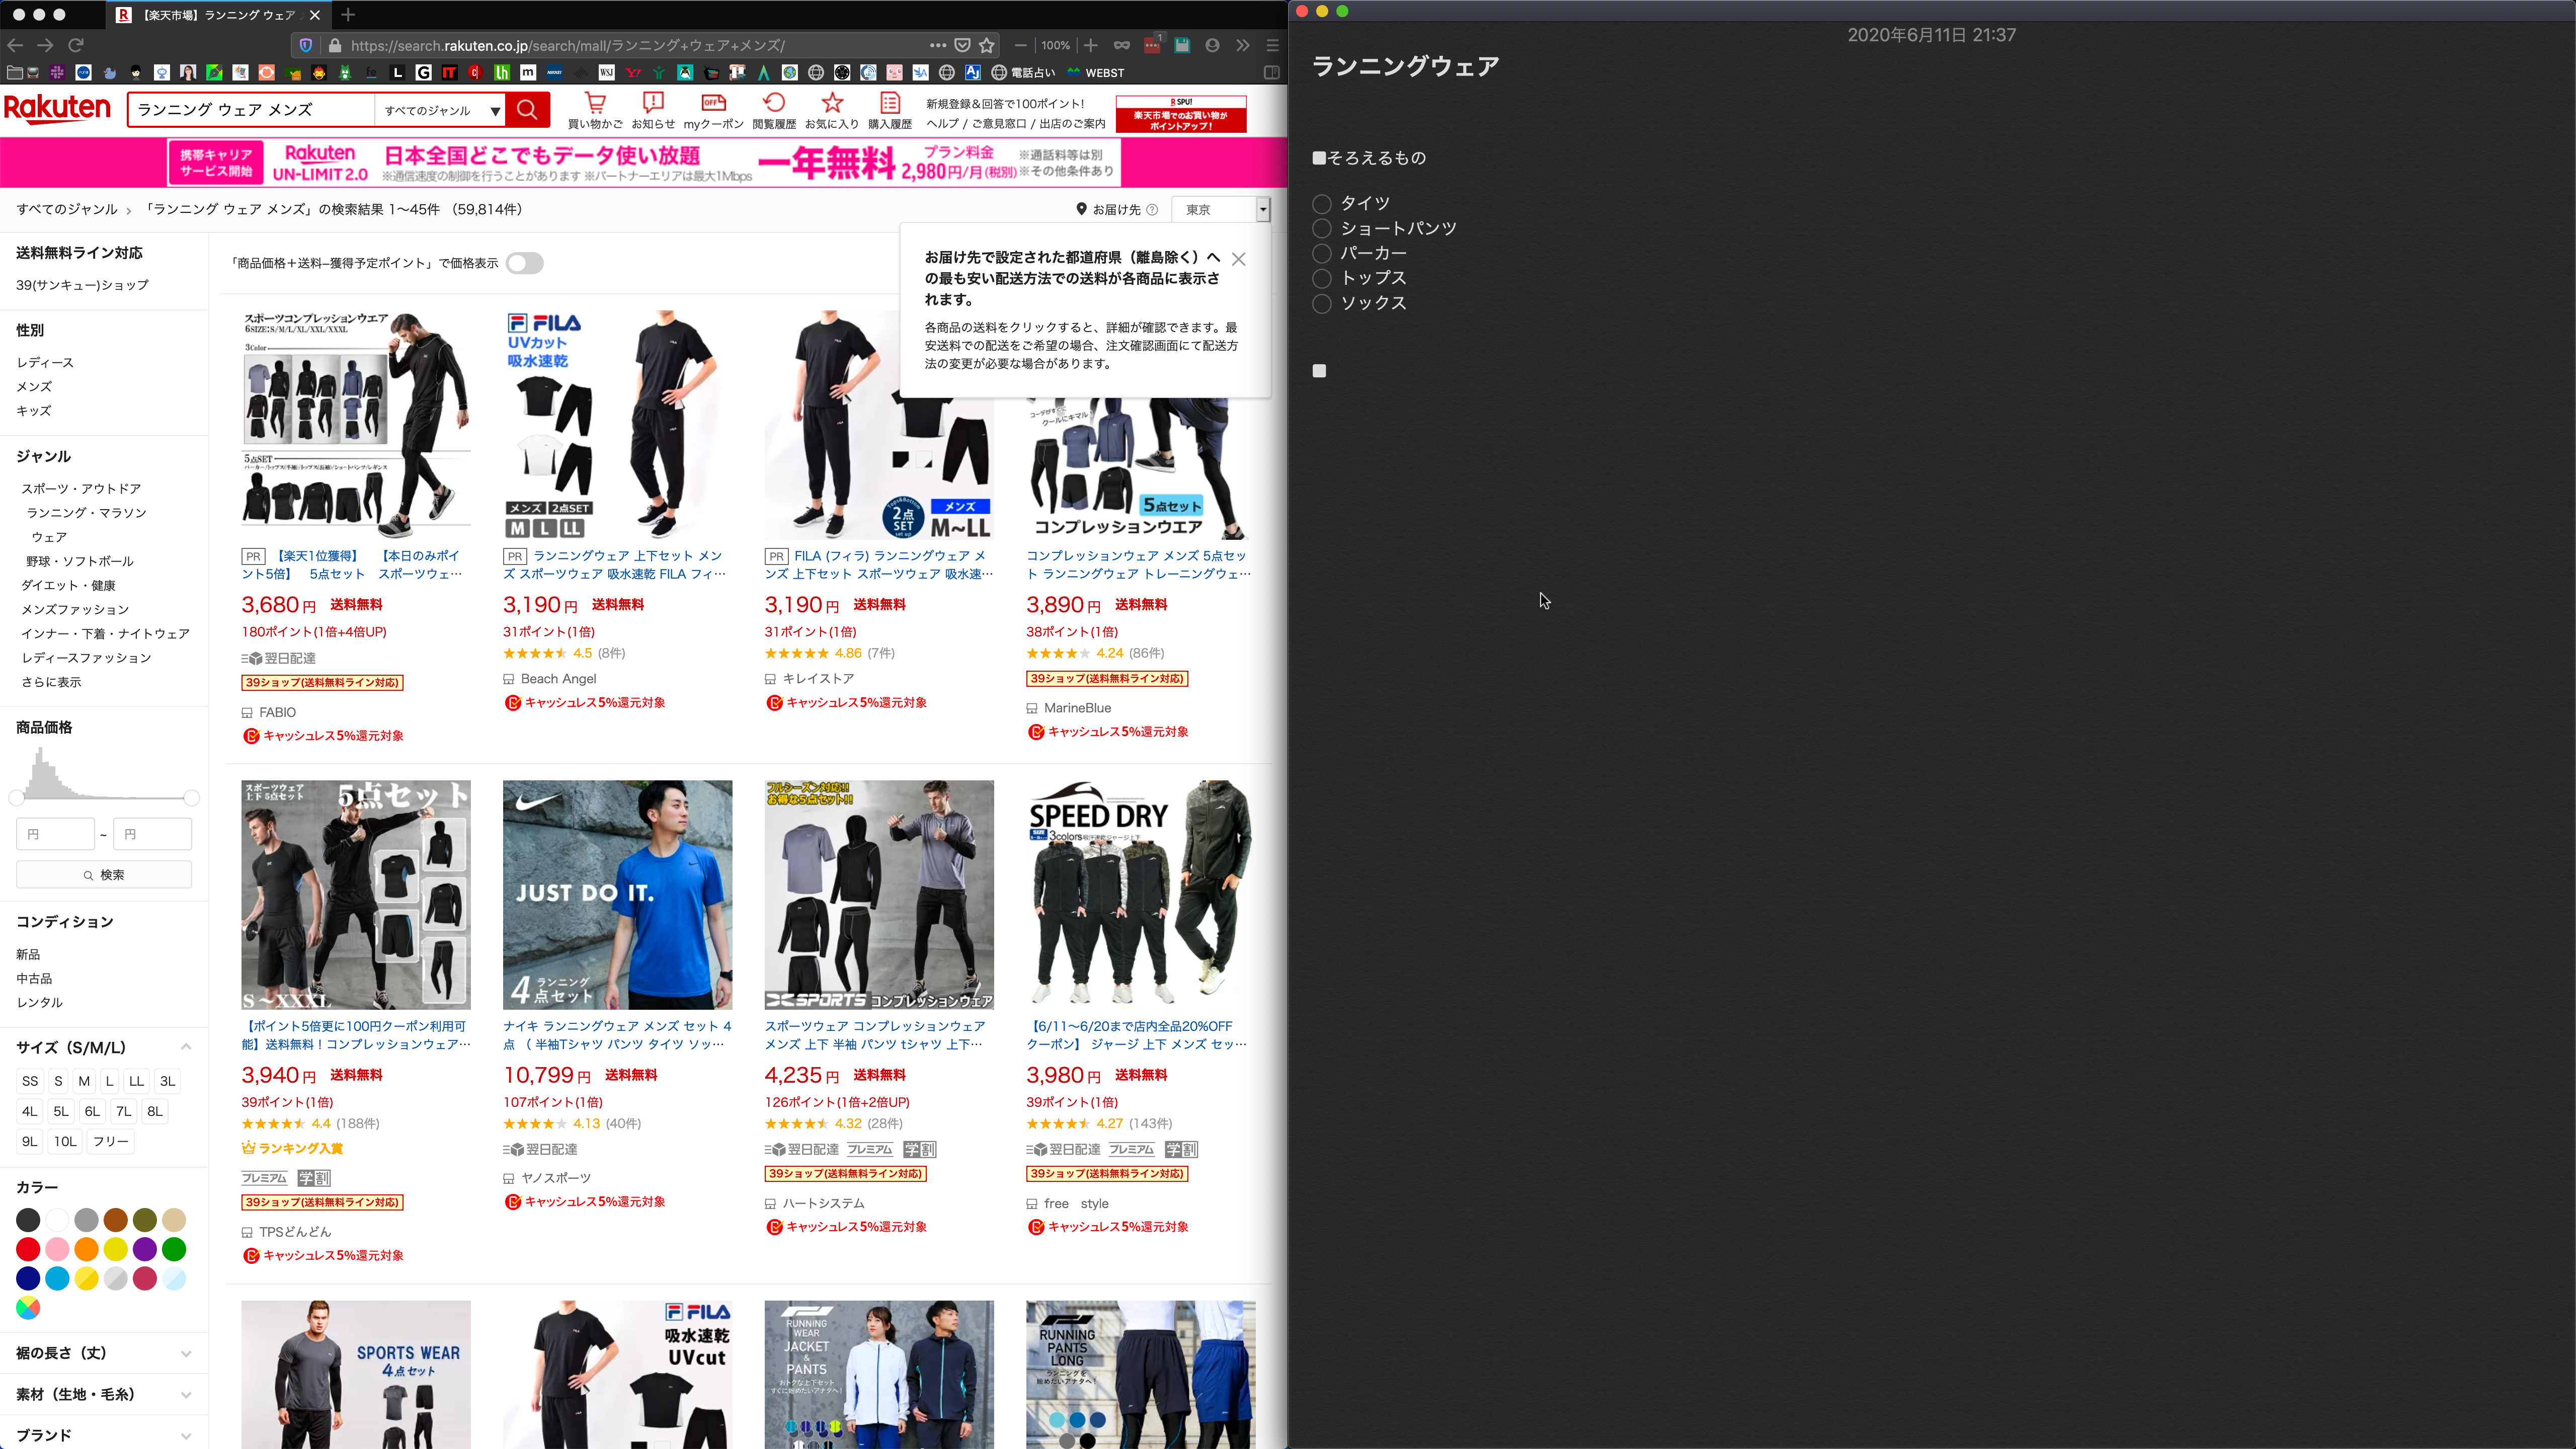Select size フリー filter box
Screen dimensions: 2576x1449
coord(110,1141)
